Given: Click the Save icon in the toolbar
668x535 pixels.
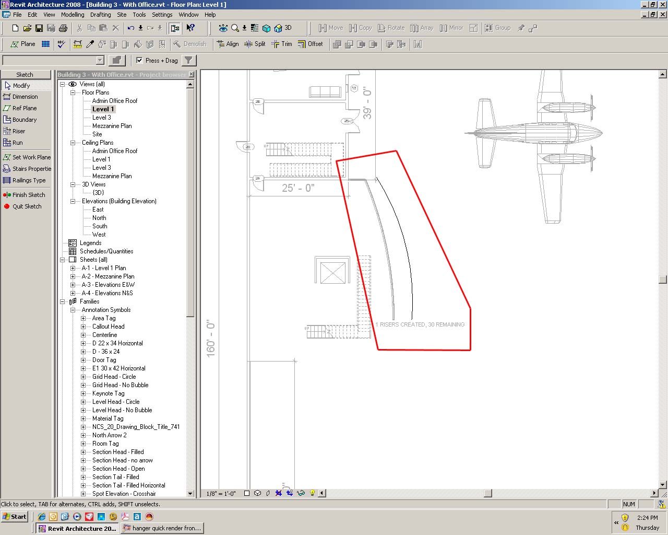Looking at the screenshot, I should 39,28.
